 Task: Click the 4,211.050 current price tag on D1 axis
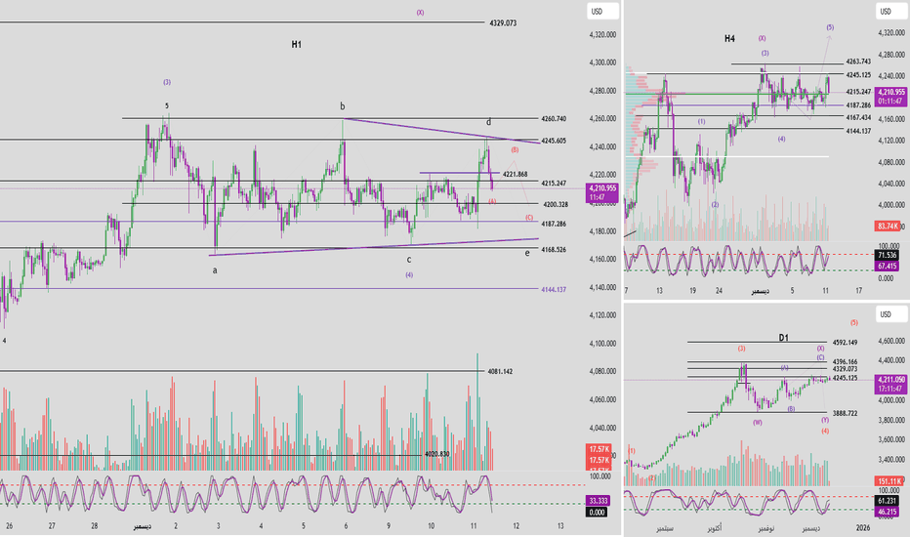click(x=890, y=384)
